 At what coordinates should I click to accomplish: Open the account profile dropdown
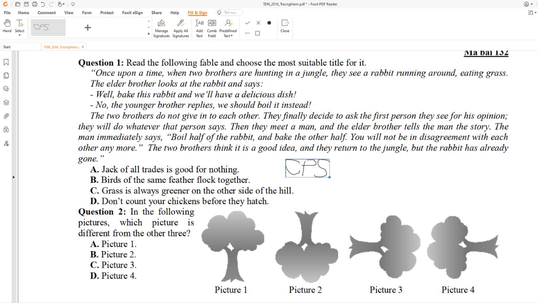529,4
